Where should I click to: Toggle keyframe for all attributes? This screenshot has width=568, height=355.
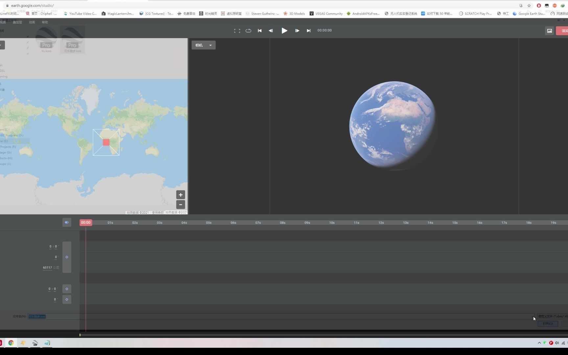pos(67,223)
